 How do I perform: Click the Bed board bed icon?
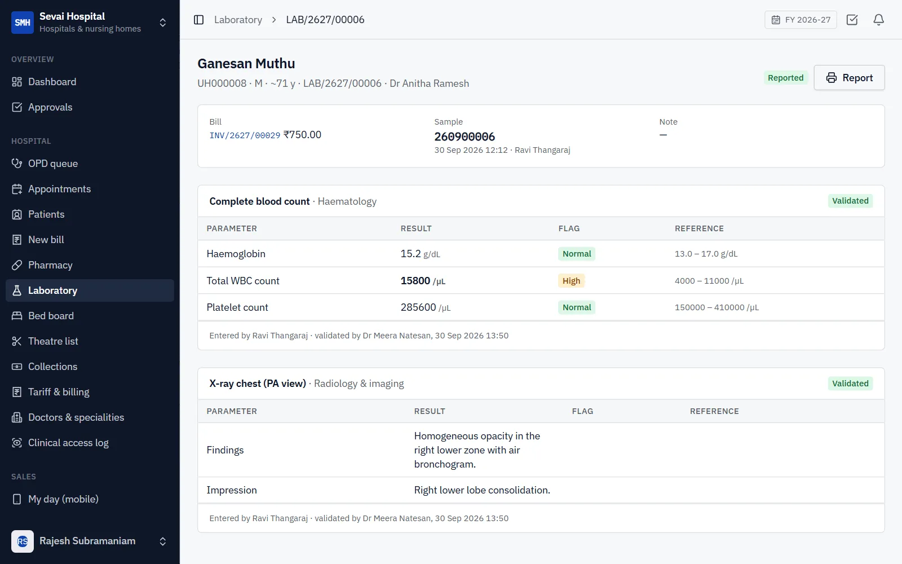pyautogui.click(x=17, y=316)
